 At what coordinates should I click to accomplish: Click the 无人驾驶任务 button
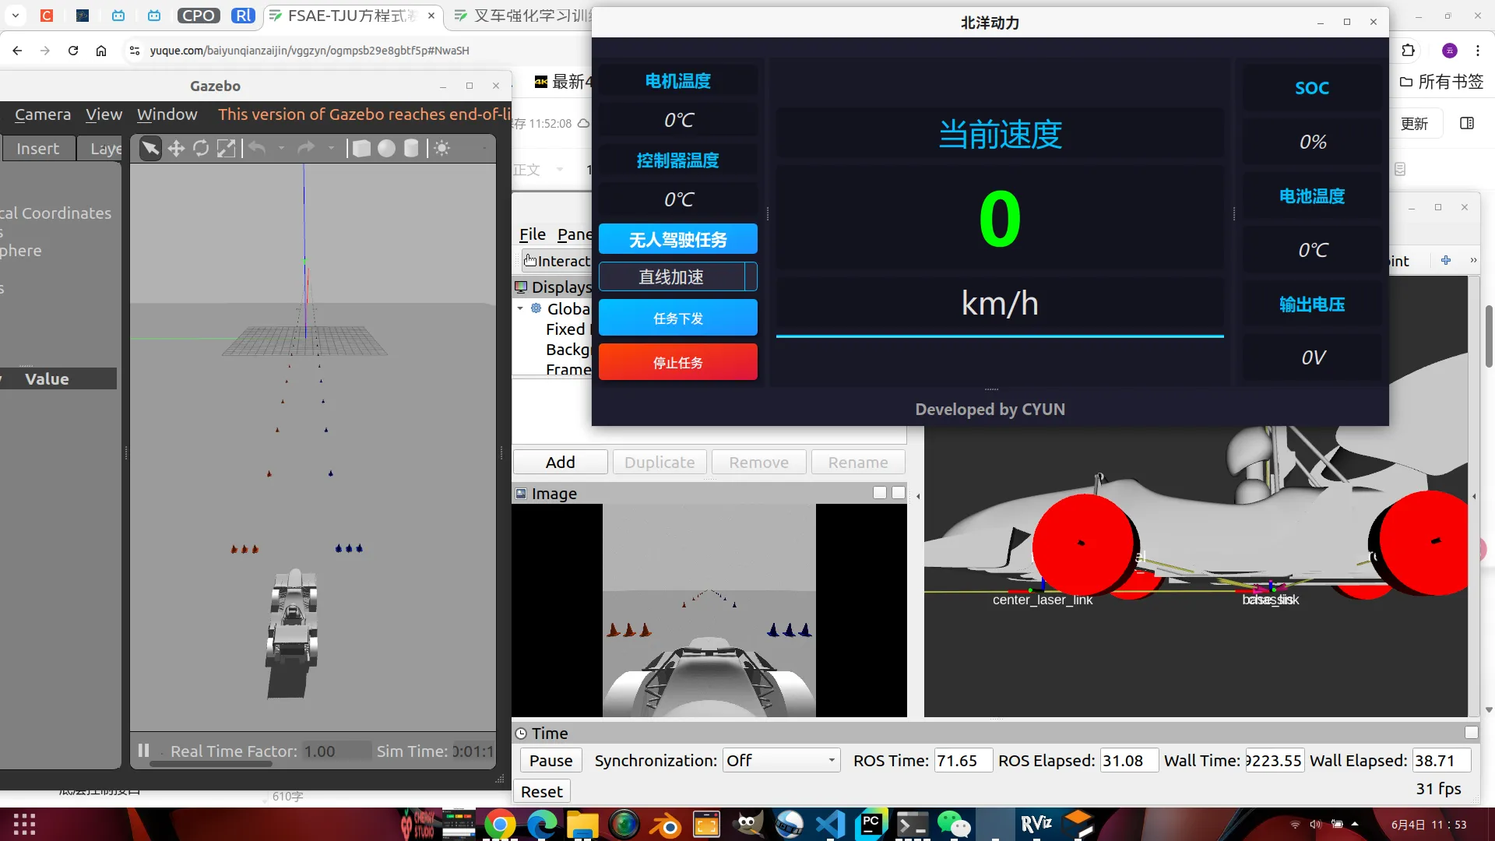click(x=677, y=239)
